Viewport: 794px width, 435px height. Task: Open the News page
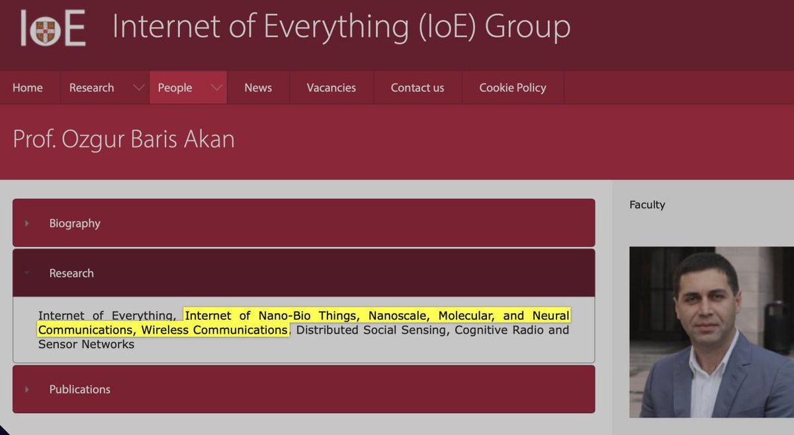point(258,87)
